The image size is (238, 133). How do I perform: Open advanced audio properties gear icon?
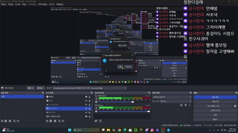pyautogui.click(x=96, y=121)
